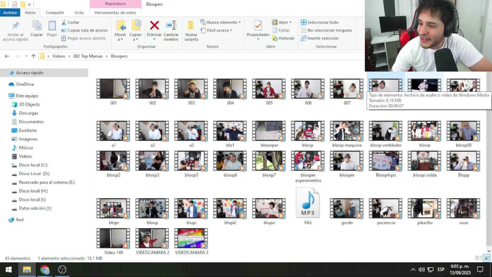
Task: Click the Up one level arrow
Action: click(33, 56)
